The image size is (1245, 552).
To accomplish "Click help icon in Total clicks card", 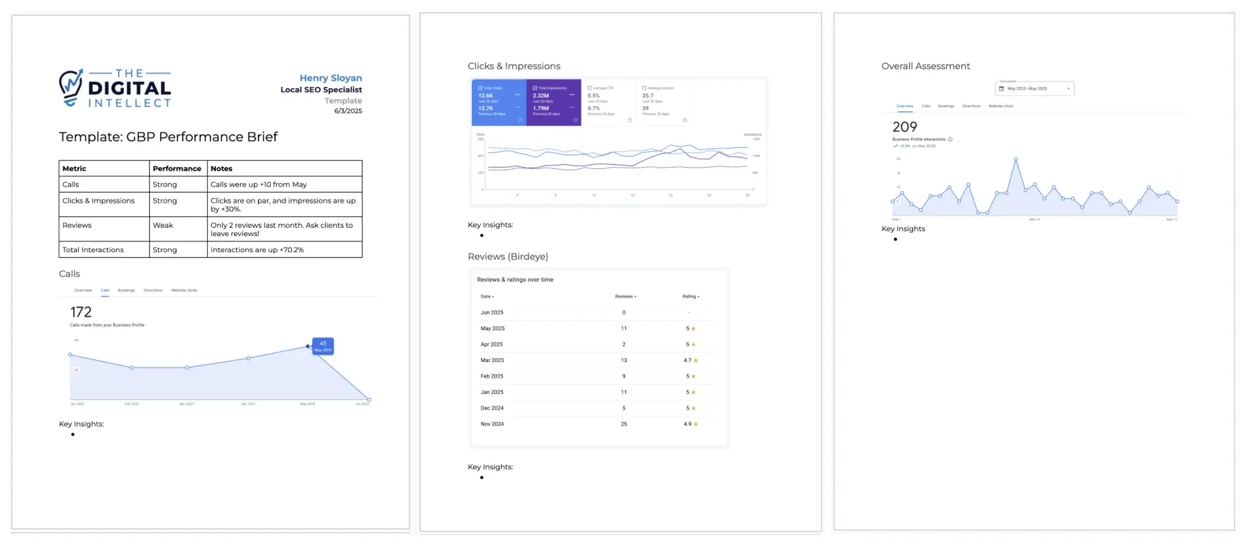I will tap(521, 120).
